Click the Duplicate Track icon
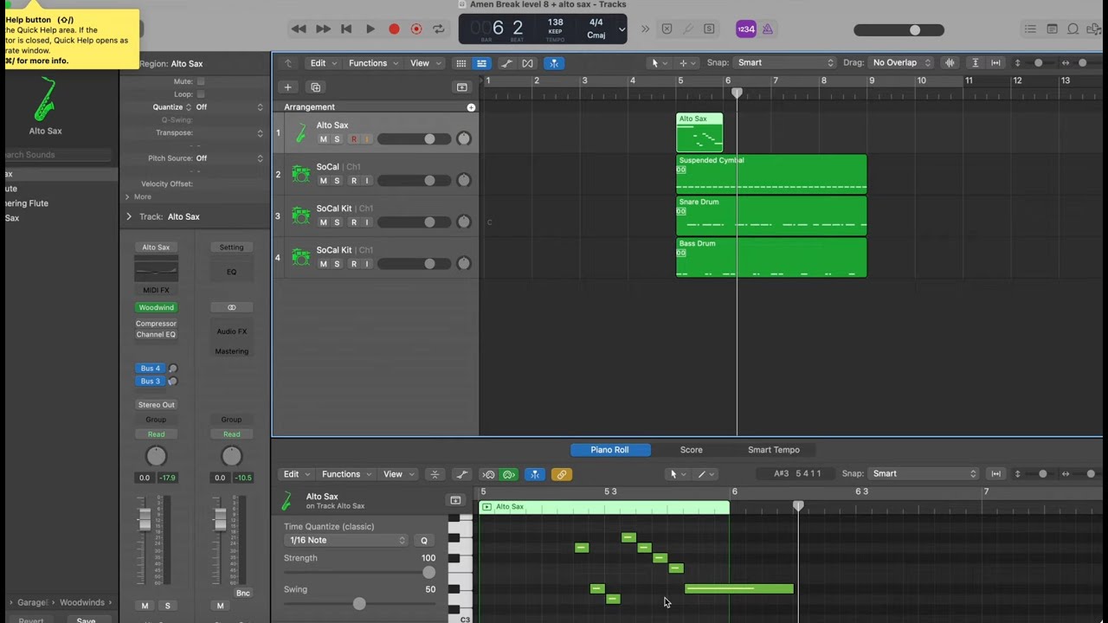The height and width of the screenshot is (623, 1108). pos(316,87)
